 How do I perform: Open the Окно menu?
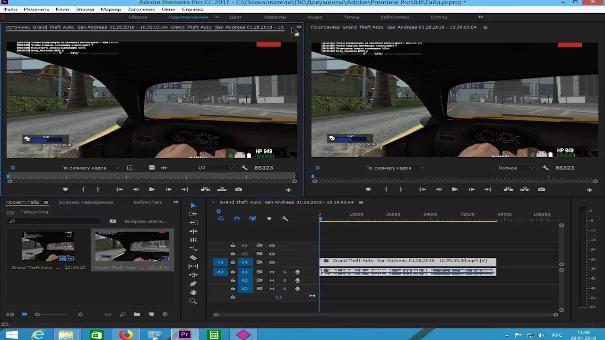168,9
